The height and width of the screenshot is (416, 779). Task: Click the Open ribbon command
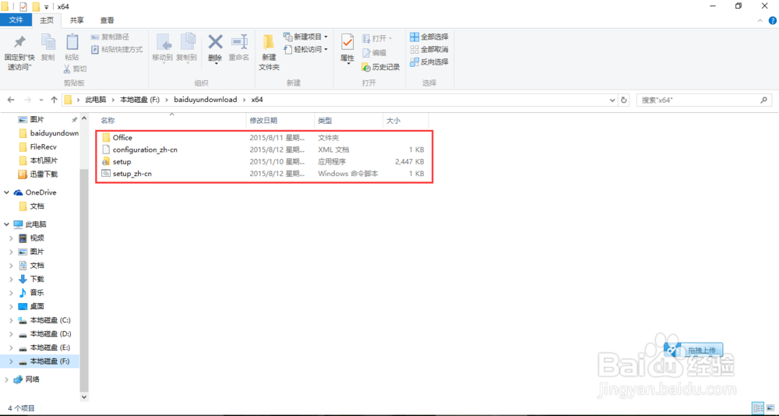(377, 38)
